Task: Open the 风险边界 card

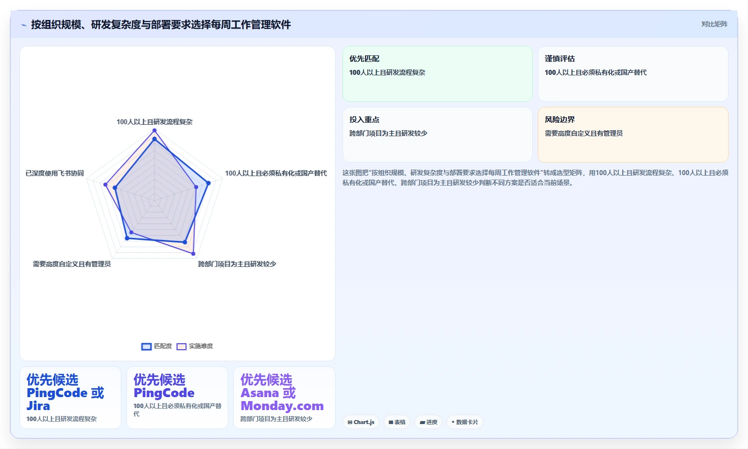Action: point(633,135)
